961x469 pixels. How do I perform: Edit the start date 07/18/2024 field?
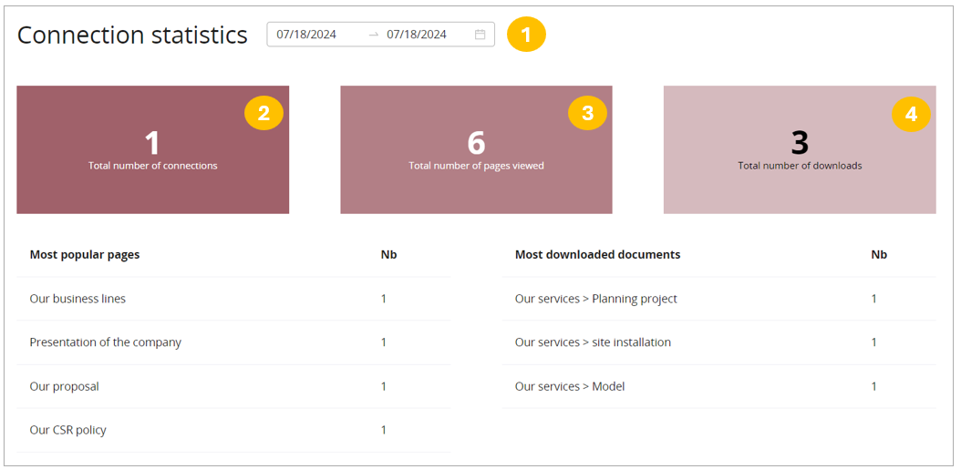(x=307, y=35)
